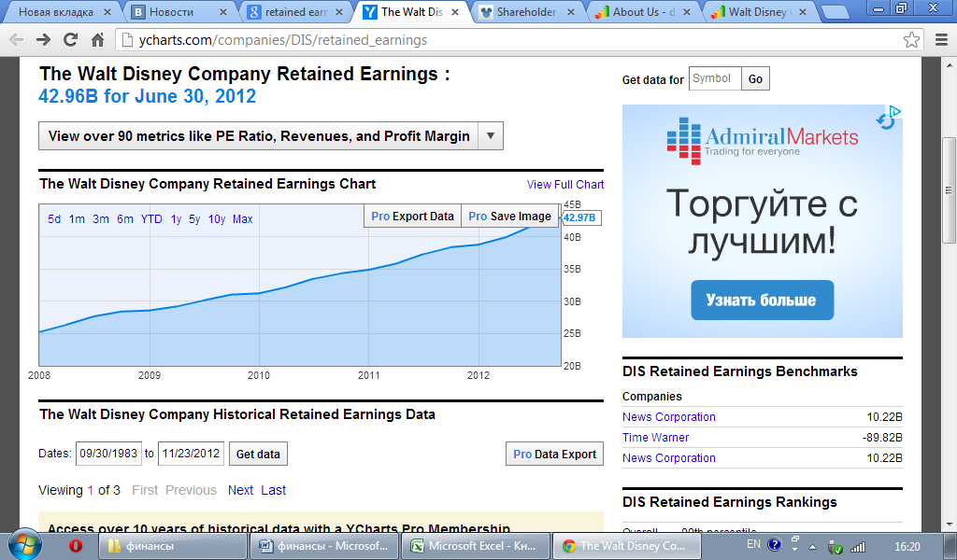957x560 pixels.
Task: Open the first News Corporation benchmark link
Action: coord(669,417)
